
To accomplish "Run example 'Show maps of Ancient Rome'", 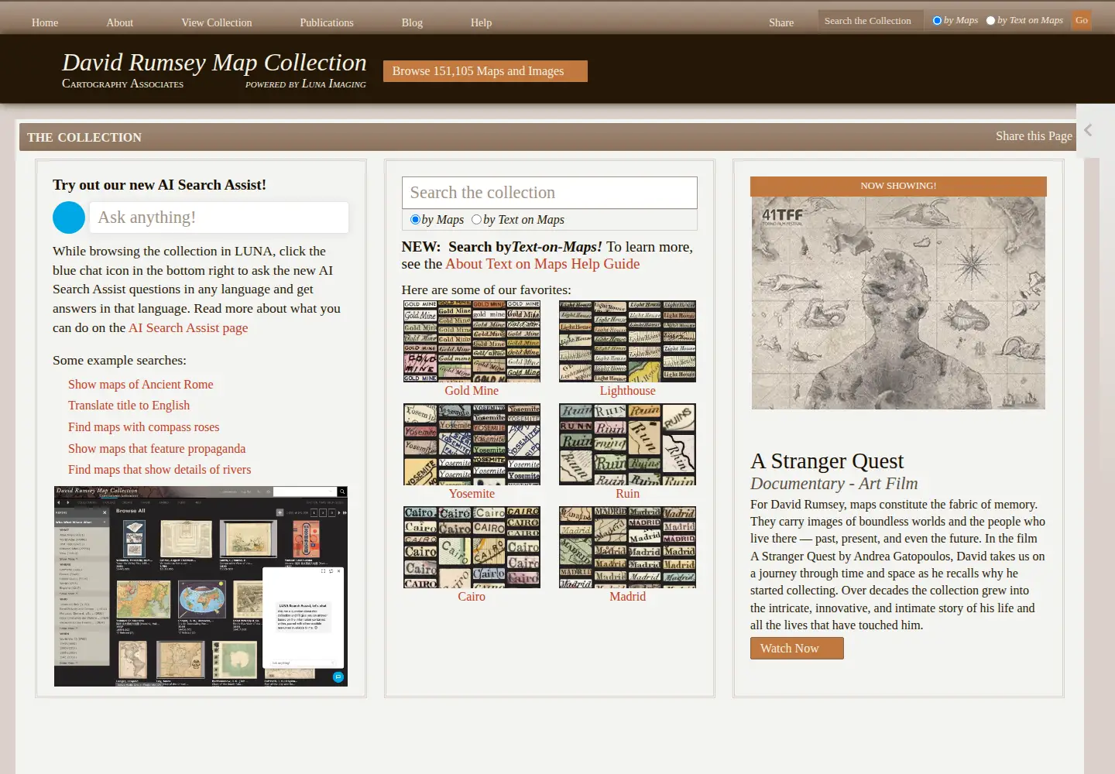I will pyautogui.click(x=141, y=385).
